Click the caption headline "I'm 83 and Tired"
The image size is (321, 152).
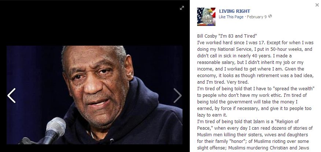(x=237, y=36)
